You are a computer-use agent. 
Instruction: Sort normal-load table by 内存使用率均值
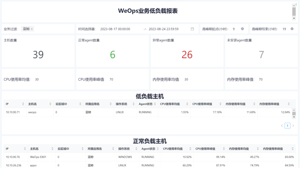click(x=258, y=149)
